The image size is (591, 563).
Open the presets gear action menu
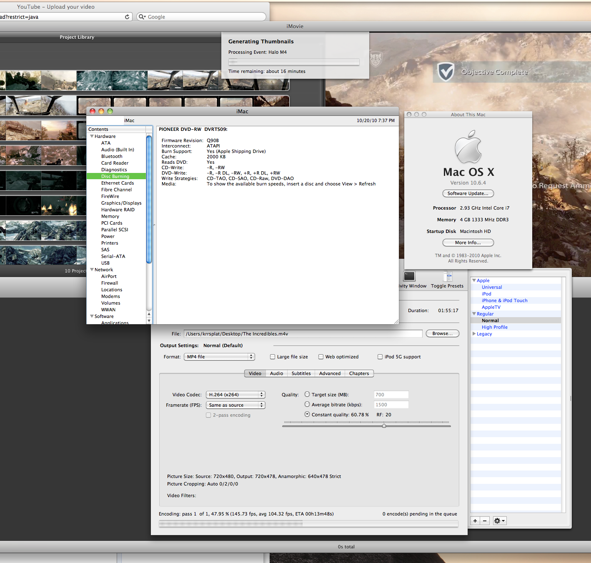pyautogui.click(x=499, y=521)
